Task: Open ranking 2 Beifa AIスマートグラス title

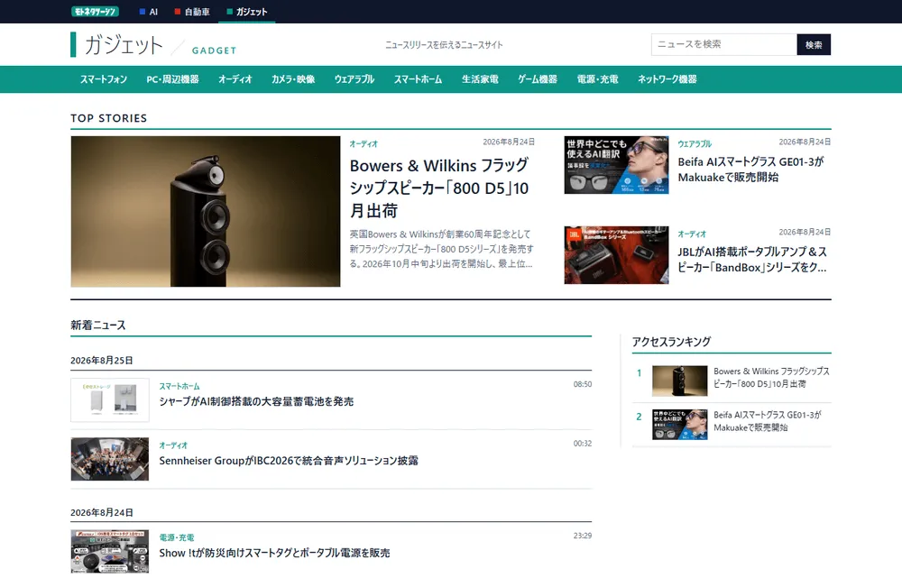Action: 768,421
